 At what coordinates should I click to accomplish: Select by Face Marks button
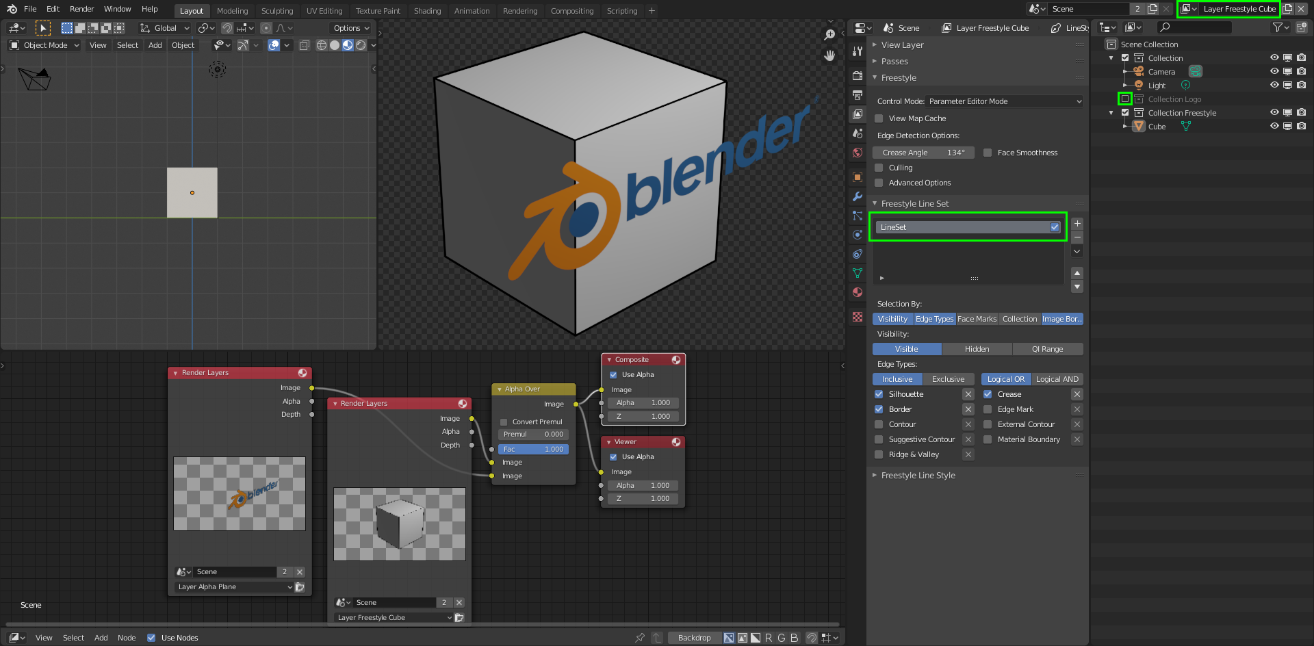coord(977,319)
